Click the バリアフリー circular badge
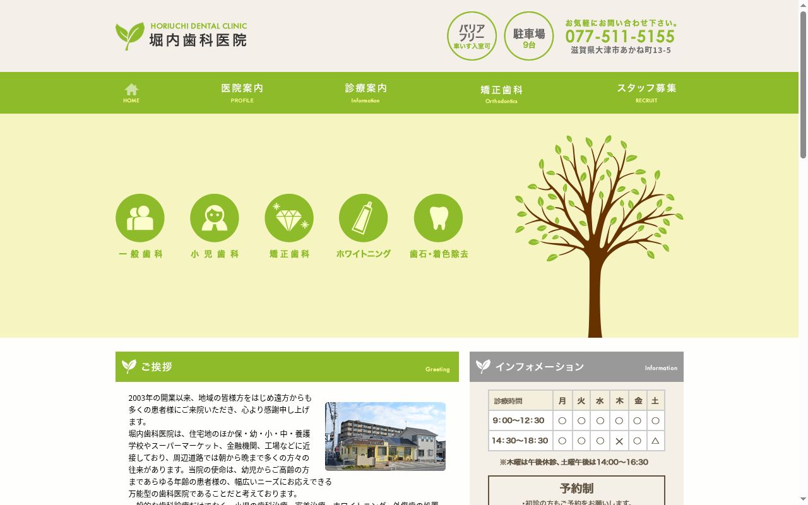Viewport: 808px width, 505px height. click(472, 36)
